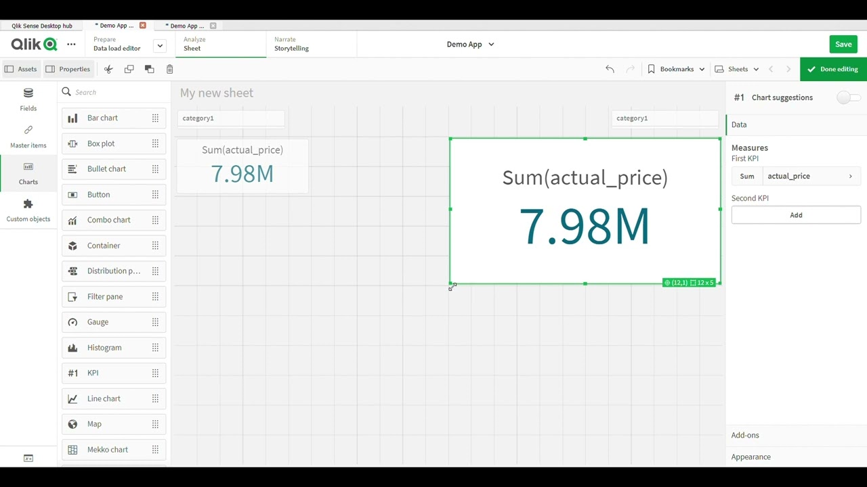Click the My new sheet title
Viewport: 867px width, 487px height.
[x=217, y=93]
